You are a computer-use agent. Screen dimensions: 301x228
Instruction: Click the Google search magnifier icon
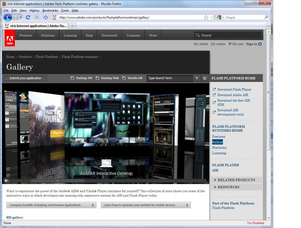pyautogui.click(x=266, y=17)
